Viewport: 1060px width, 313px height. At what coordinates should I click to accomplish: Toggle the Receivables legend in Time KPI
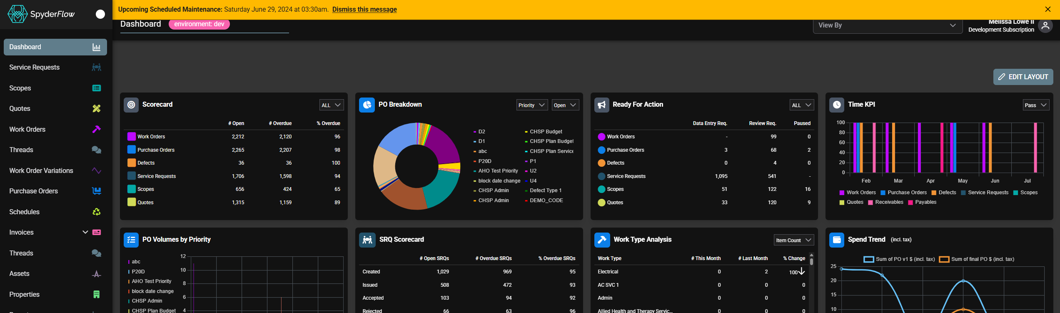(885, 202)
